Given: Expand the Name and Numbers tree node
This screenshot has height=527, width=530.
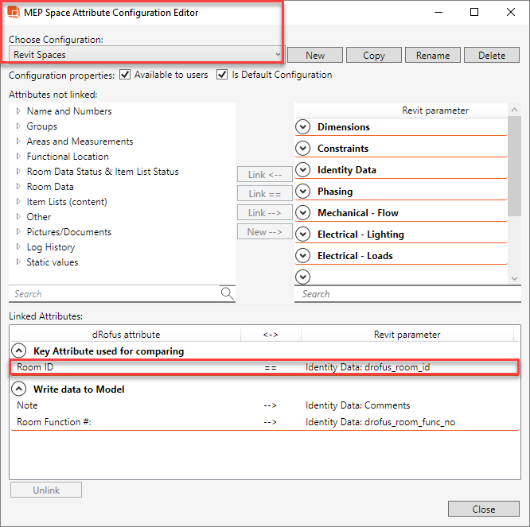Looking at the screenshot, I should click(18, 111).
